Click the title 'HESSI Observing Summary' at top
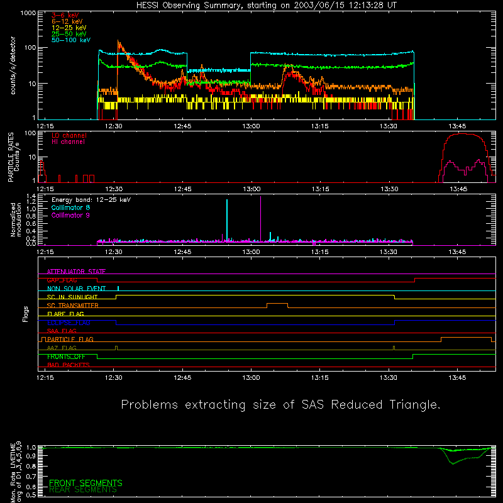This screenshot has width=503, height=503. 189,6
